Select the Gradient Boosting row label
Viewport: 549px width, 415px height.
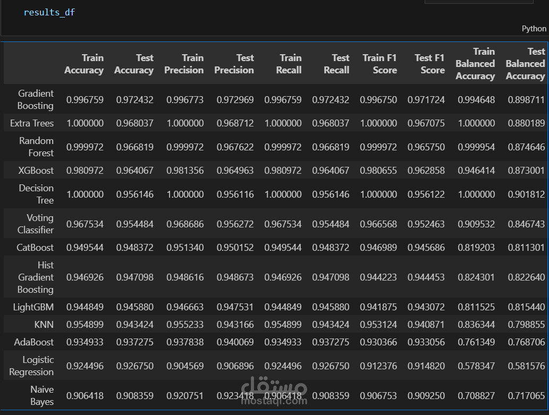click(36, 99)
